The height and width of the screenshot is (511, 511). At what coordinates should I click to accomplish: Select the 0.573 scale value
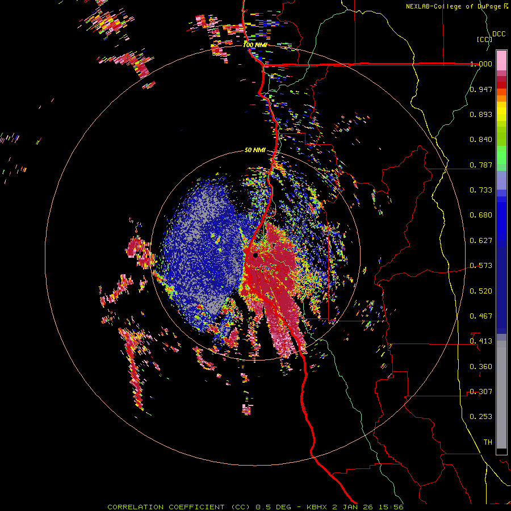click(481, 266)
